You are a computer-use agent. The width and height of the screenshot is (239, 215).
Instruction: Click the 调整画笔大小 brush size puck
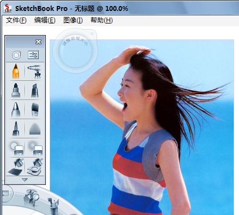(75, 51)
